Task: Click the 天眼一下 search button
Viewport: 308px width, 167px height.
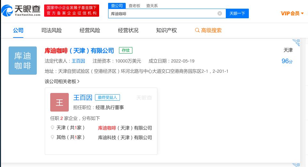Action: pyautogui.click(x=237, y=13)
